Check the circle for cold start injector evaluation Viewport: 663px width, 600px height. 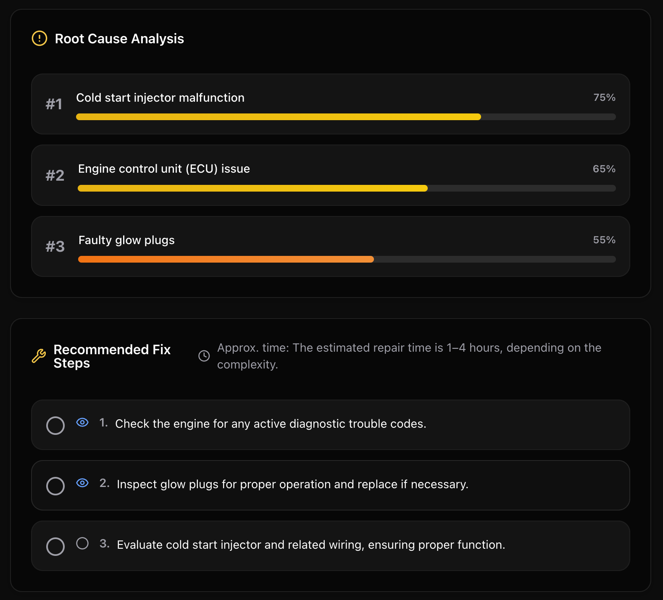coord(55,546)
